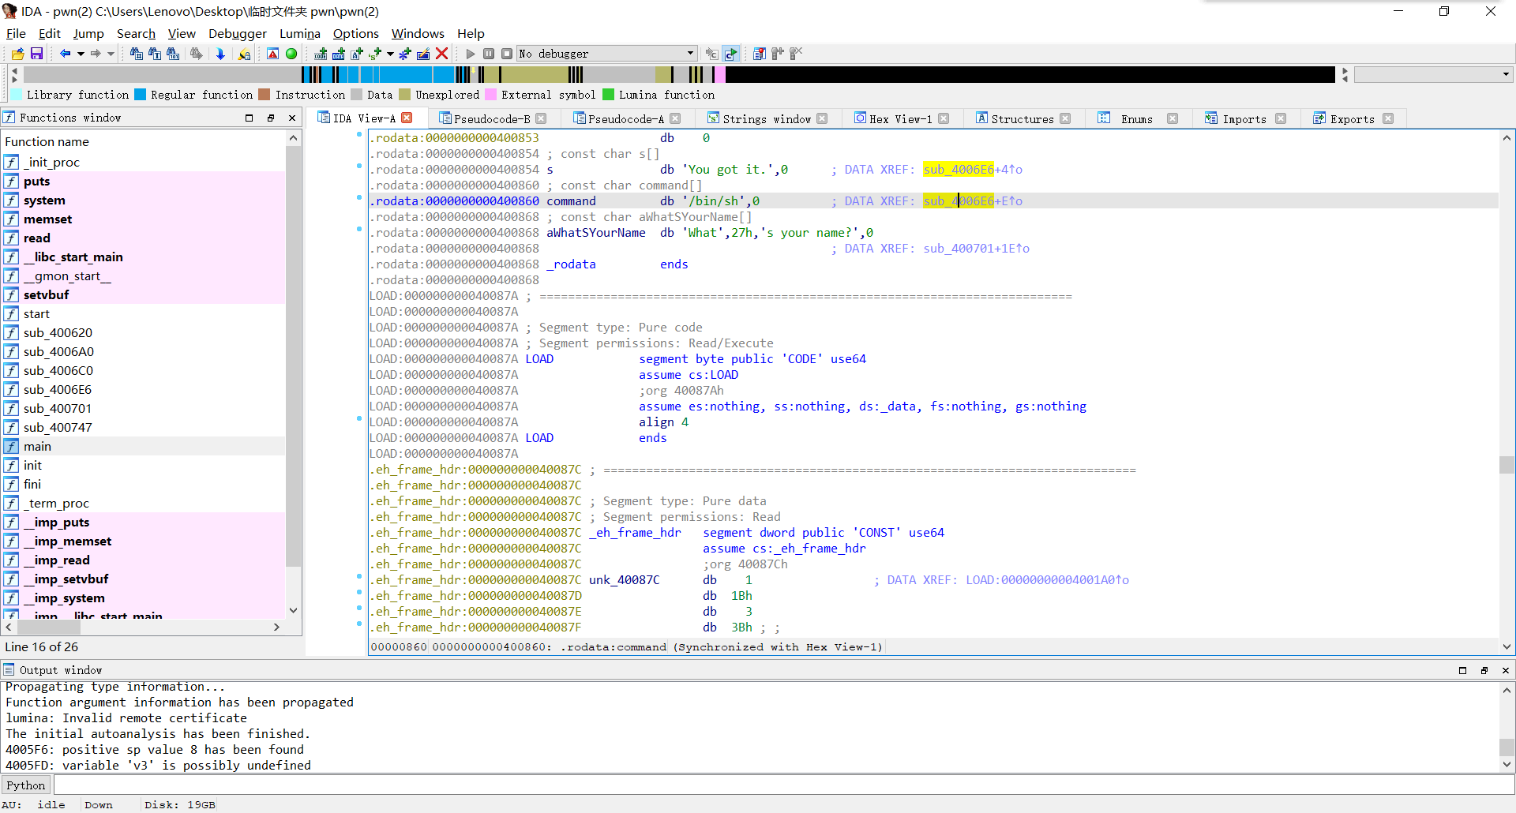The image size is (1516, 813).
Task: Click the External symbol pink legend swatch
Action: 491,95
